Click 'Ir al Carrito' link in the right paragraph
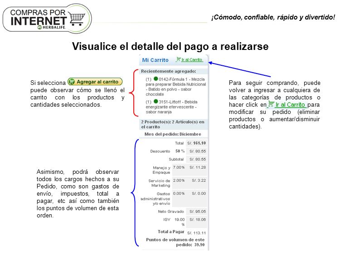341x256 pixels. 290,105
